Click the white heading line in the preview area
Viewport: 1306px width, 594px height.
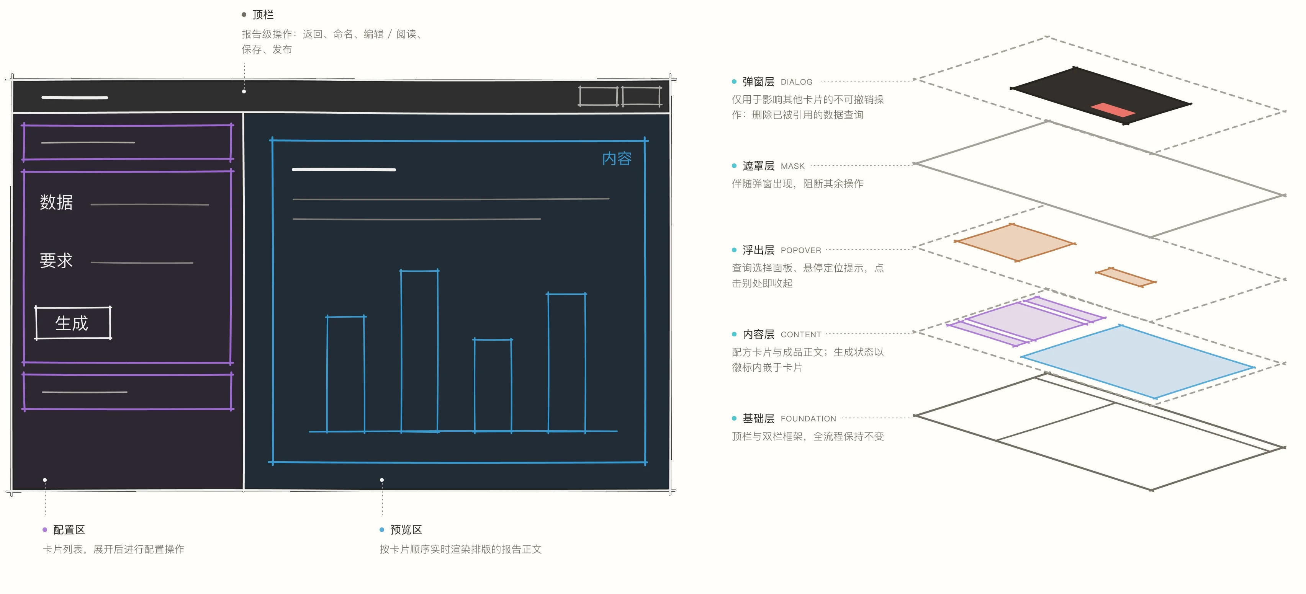point(344,169)
